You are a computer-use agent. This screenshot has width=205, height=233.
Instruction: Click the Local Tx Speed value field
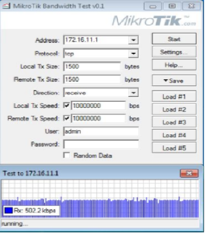pyautogui.click(x=98, y=105)
